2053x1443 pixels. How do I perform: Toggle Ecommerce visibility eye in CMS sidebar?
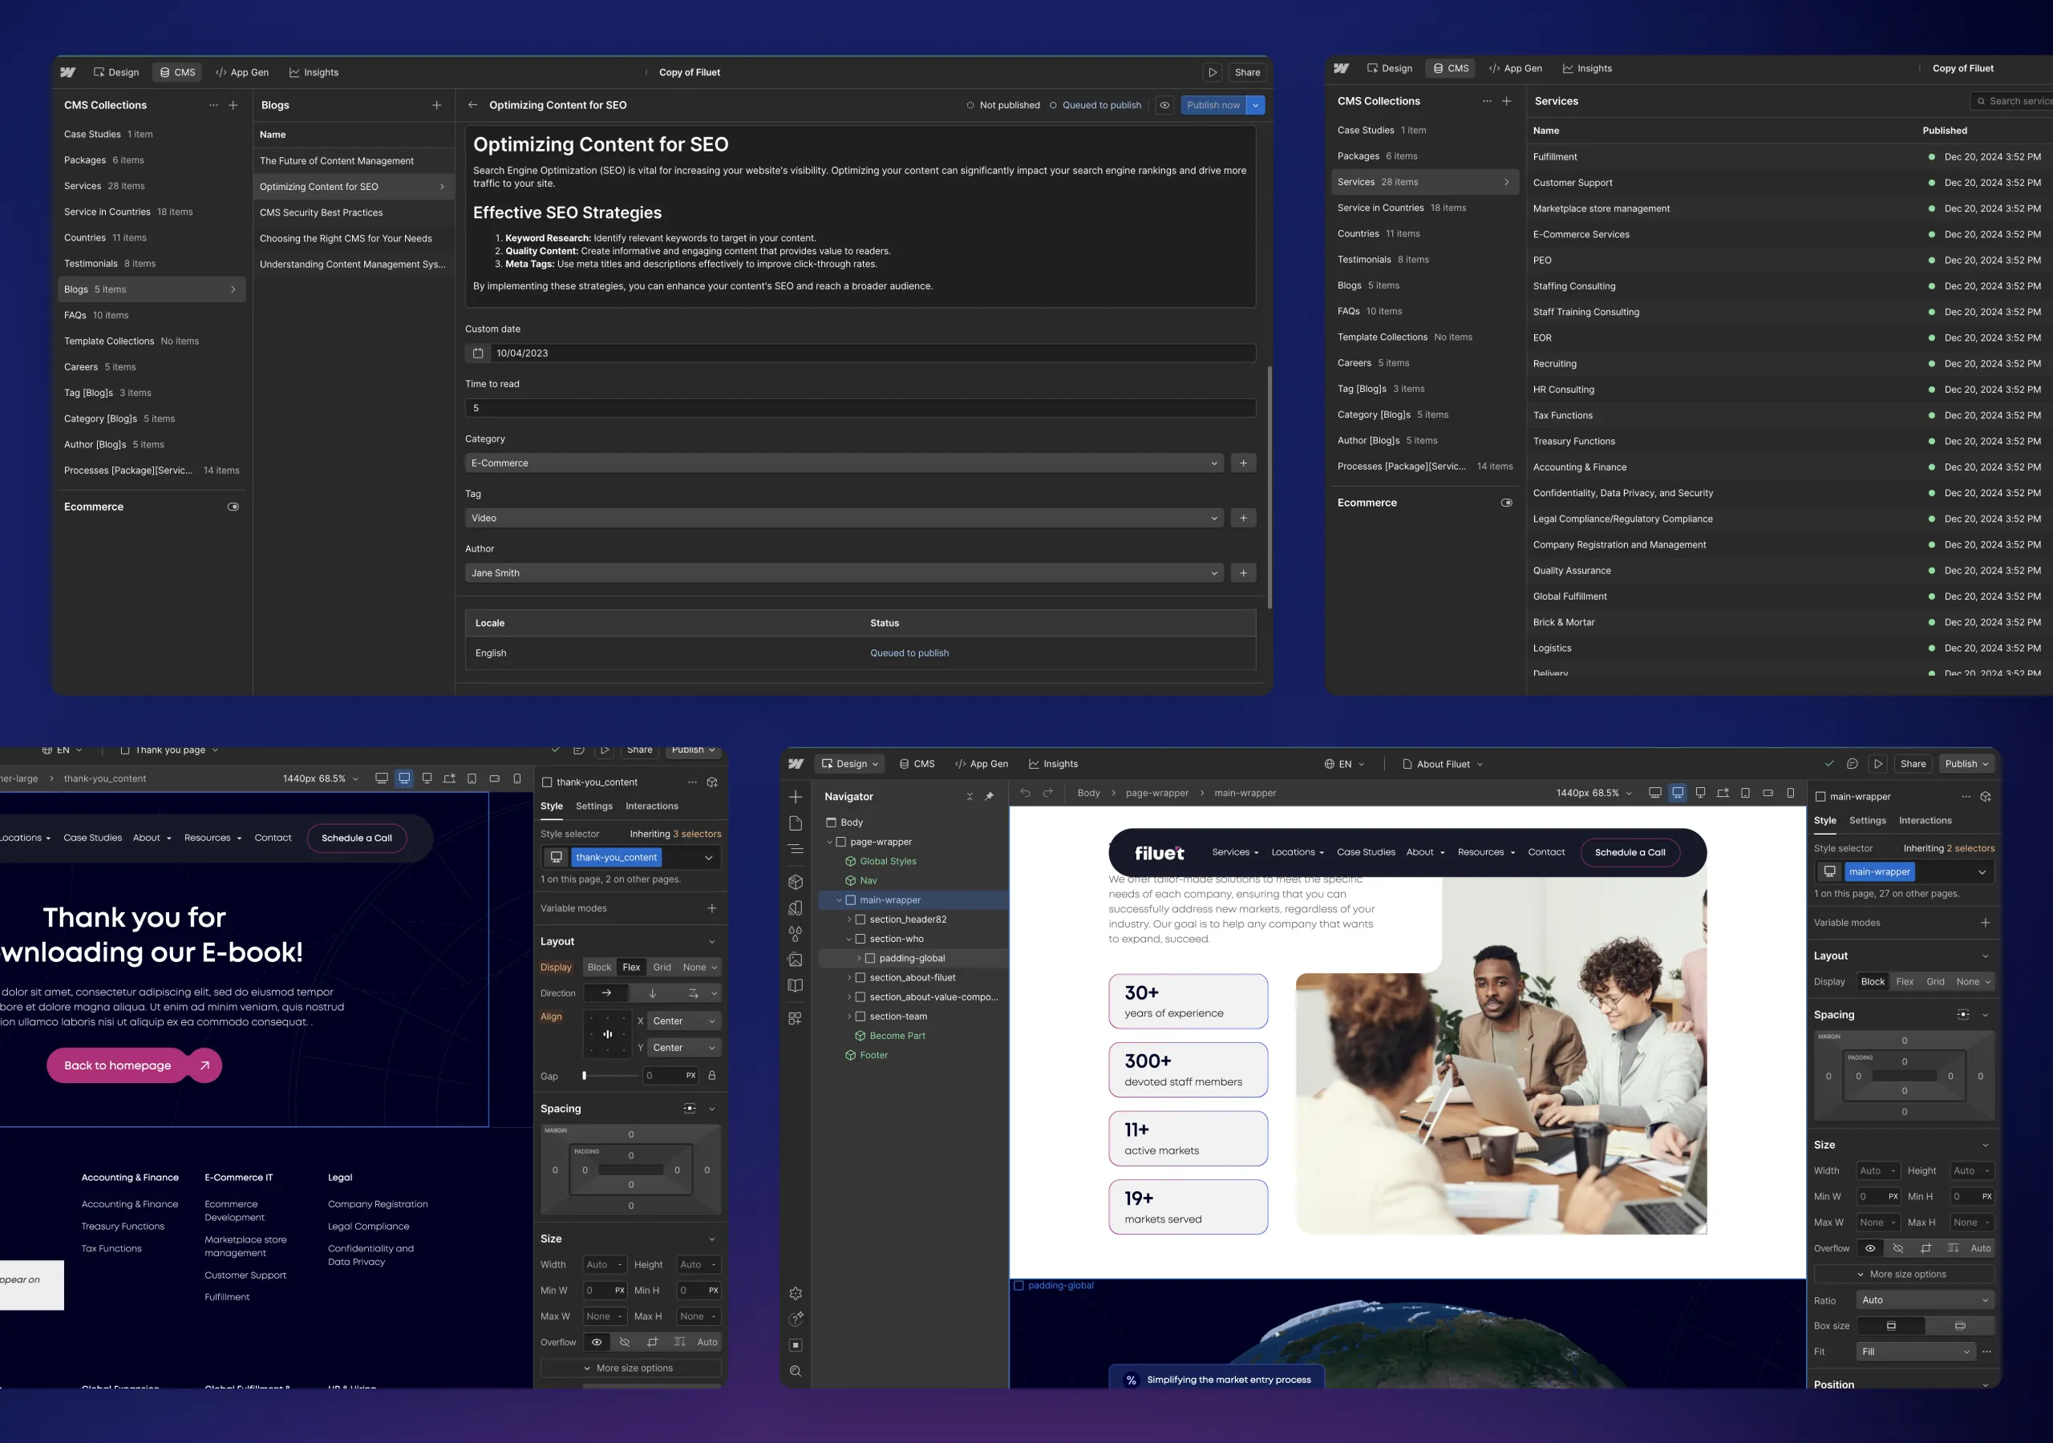click(233, 506)
